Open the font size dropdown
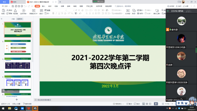This screenshot has height=111, width=197. (74, 10)
